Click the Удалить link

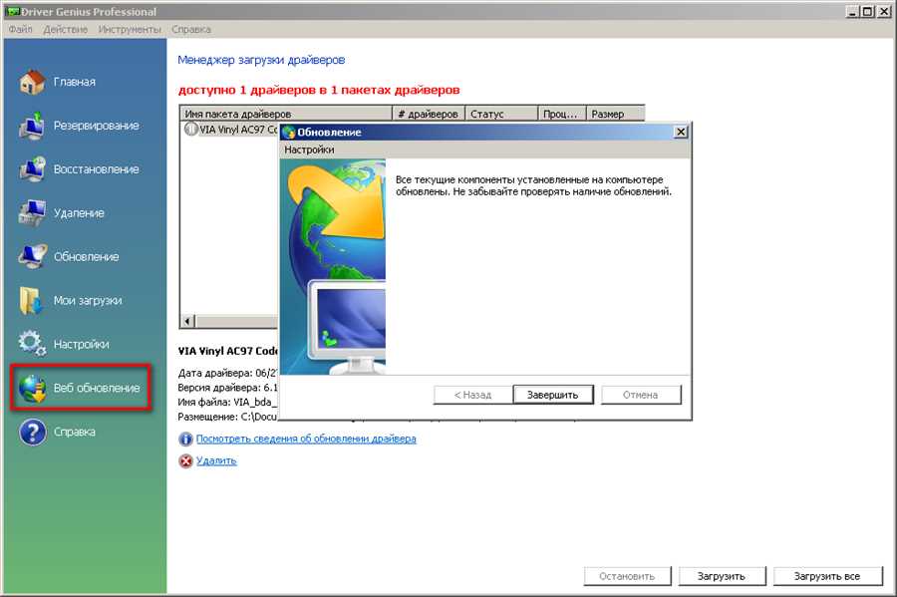pyautogui.click(x=216, y=460)
